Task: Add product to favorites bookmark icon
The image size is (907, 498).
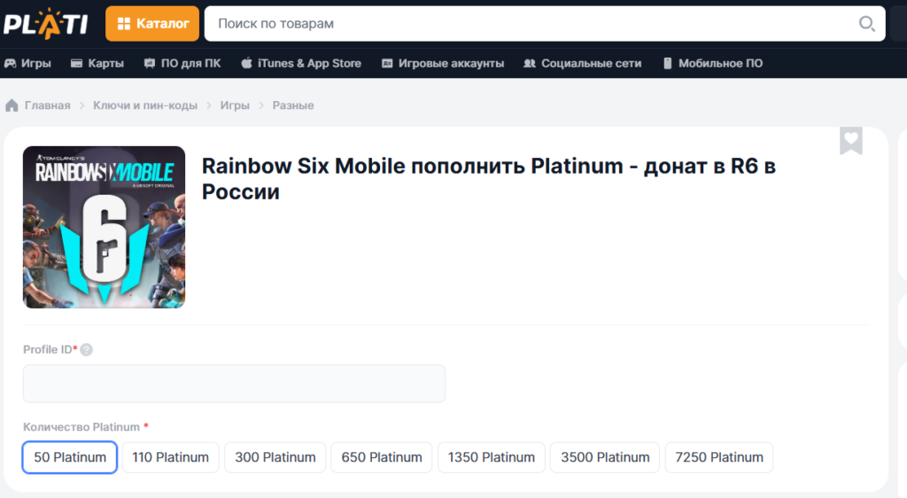Action: tap(850, 141)
